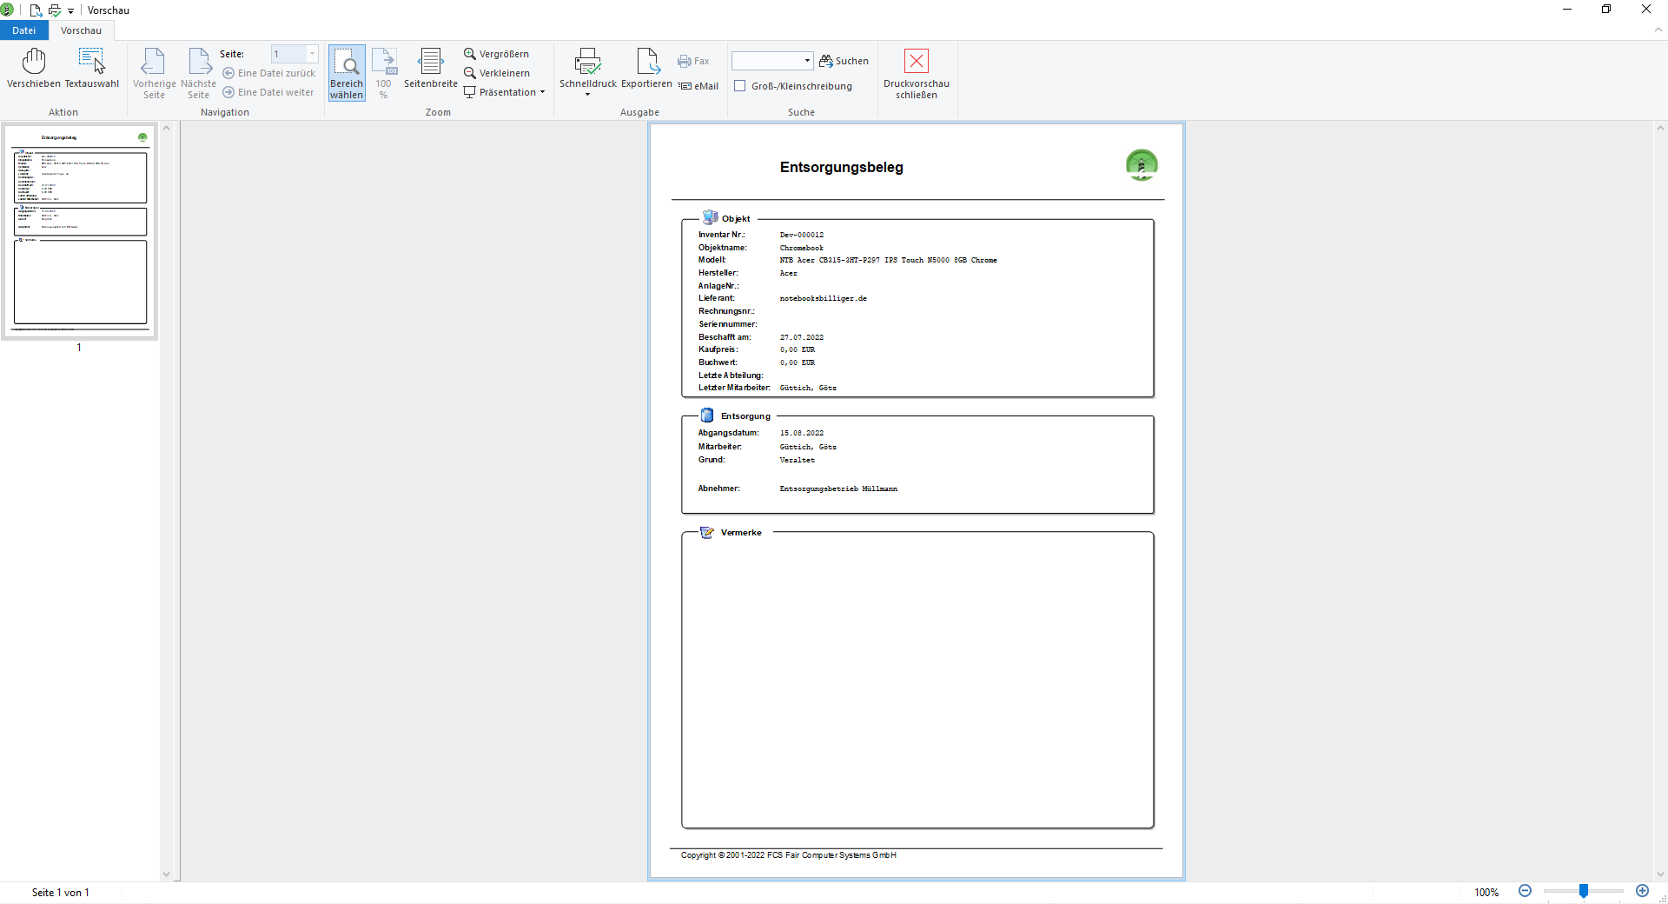Open the Seite number dropdown
The width and height of the screenshot is (1668, 904).
point(312,54)
